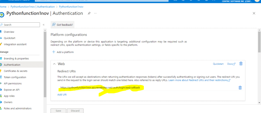
Task: Delete the pythonfunction1nov callback redirect URI
Action: pos(240,88)
